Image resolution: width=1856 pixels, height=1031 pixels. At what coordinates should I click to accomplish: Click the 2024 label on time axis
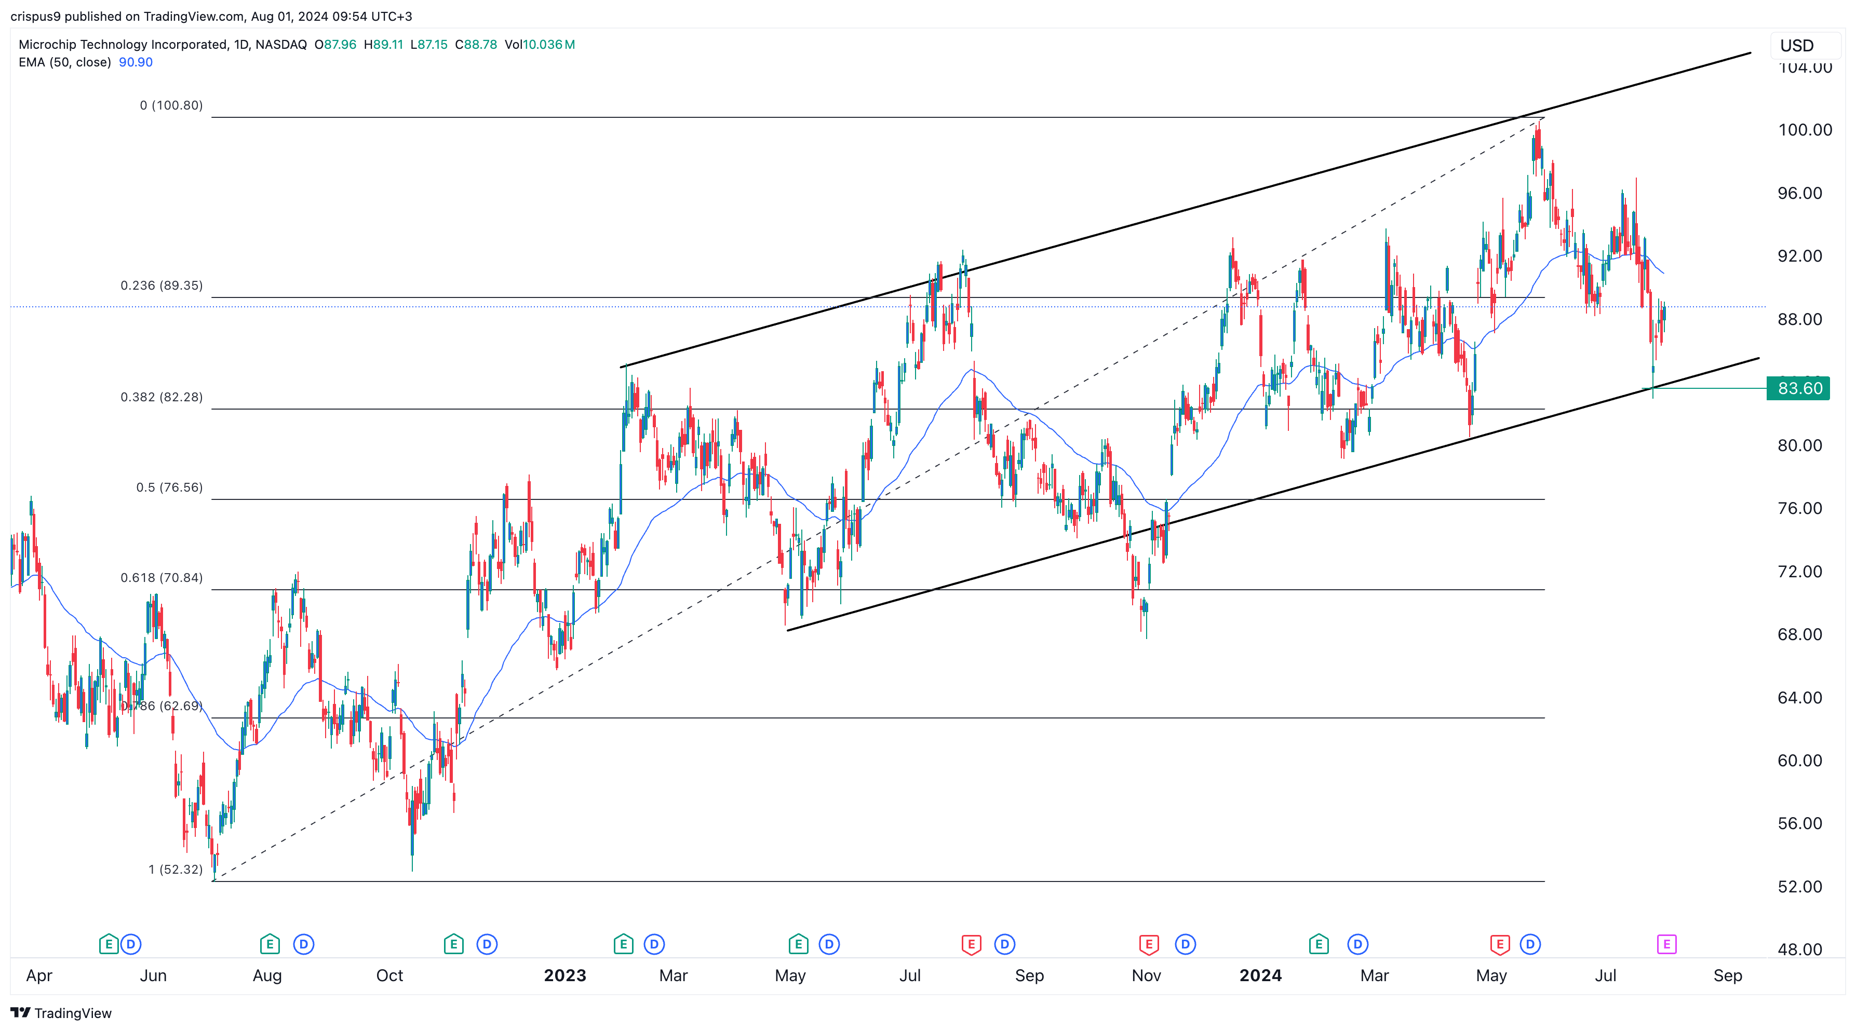pos(1260,975)
